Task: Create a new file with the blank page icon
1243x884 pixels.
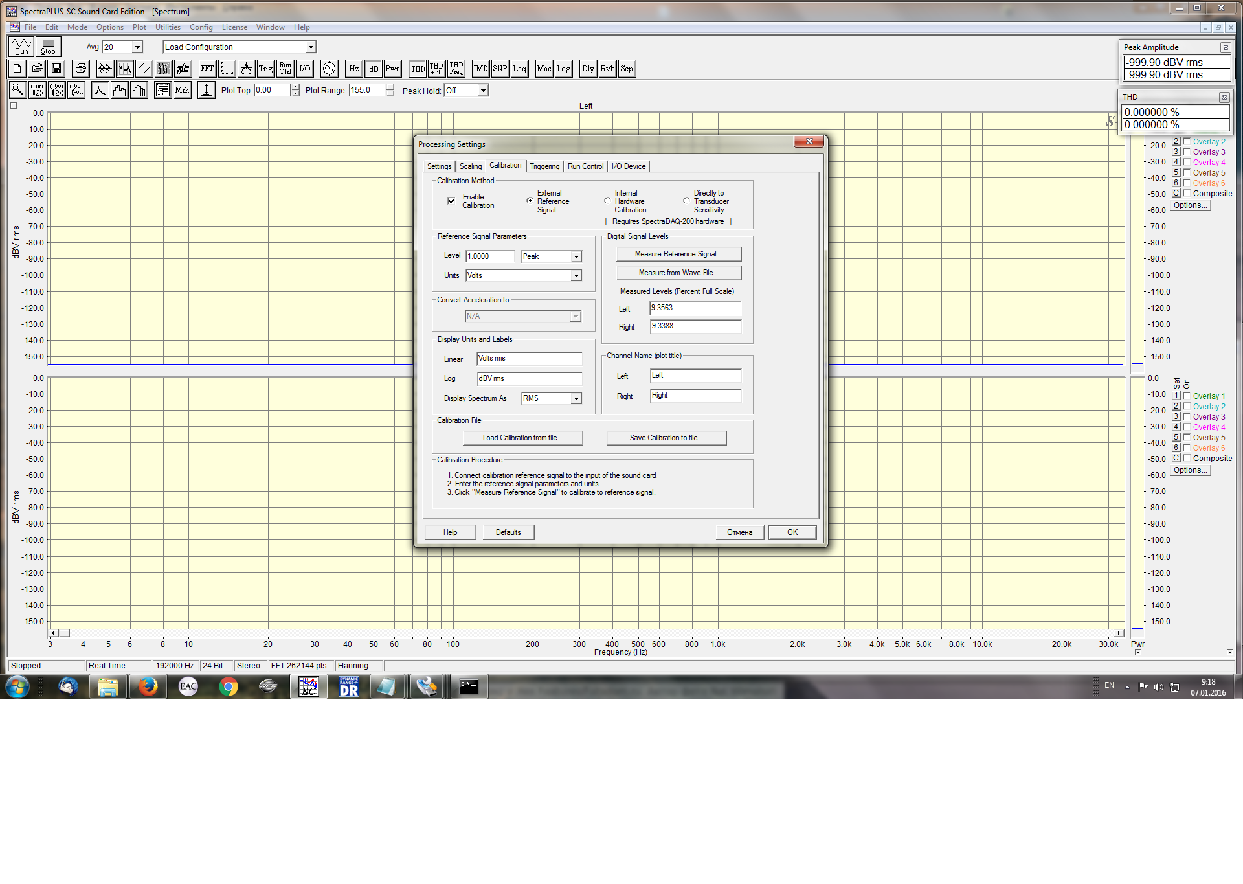Action: (17, 69)
